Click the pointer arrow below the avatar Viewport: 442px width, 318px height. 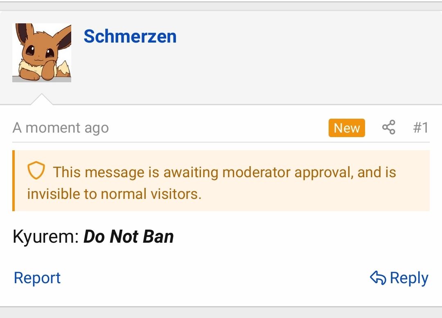pyautogui.click(x=42, y=100)
